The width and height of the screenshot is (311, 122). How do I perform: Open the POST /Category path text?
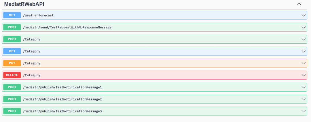point(32,39)
